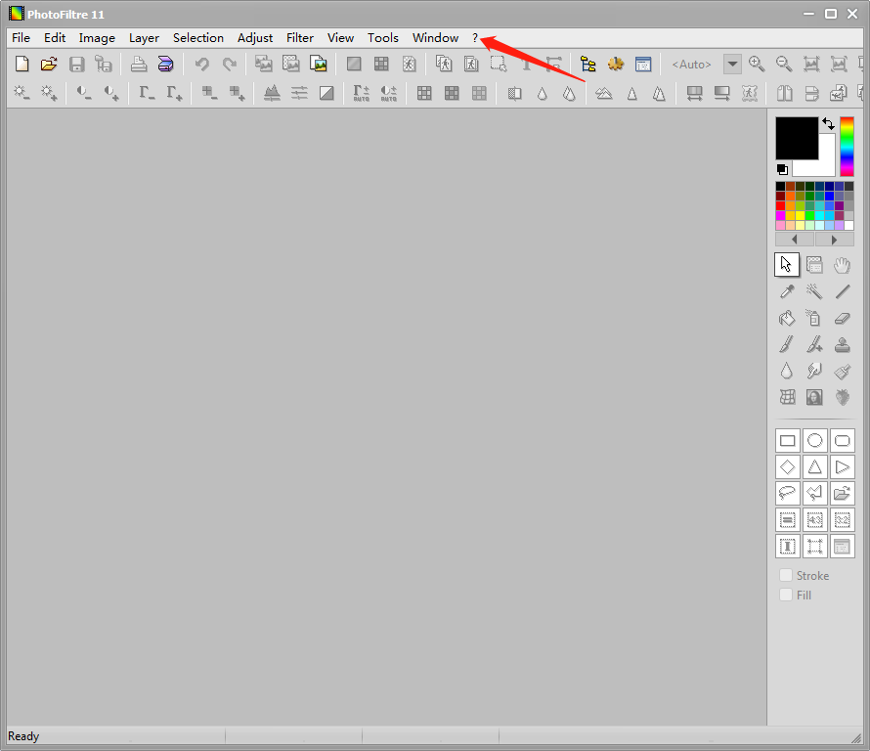Reset default black and white colors
This screenshot has width=870, height=751.
pos(782,169)
